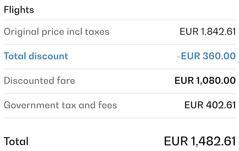Viewport: 239px width, 151px height.
Task: Select the EUR 1,842.61 original price amount
Action: tap(207, 32)
